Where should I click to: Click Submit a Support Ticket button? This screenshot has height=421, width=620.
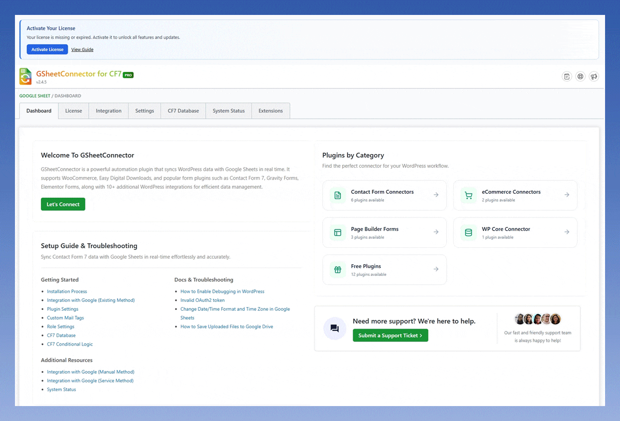coord(390,336)
